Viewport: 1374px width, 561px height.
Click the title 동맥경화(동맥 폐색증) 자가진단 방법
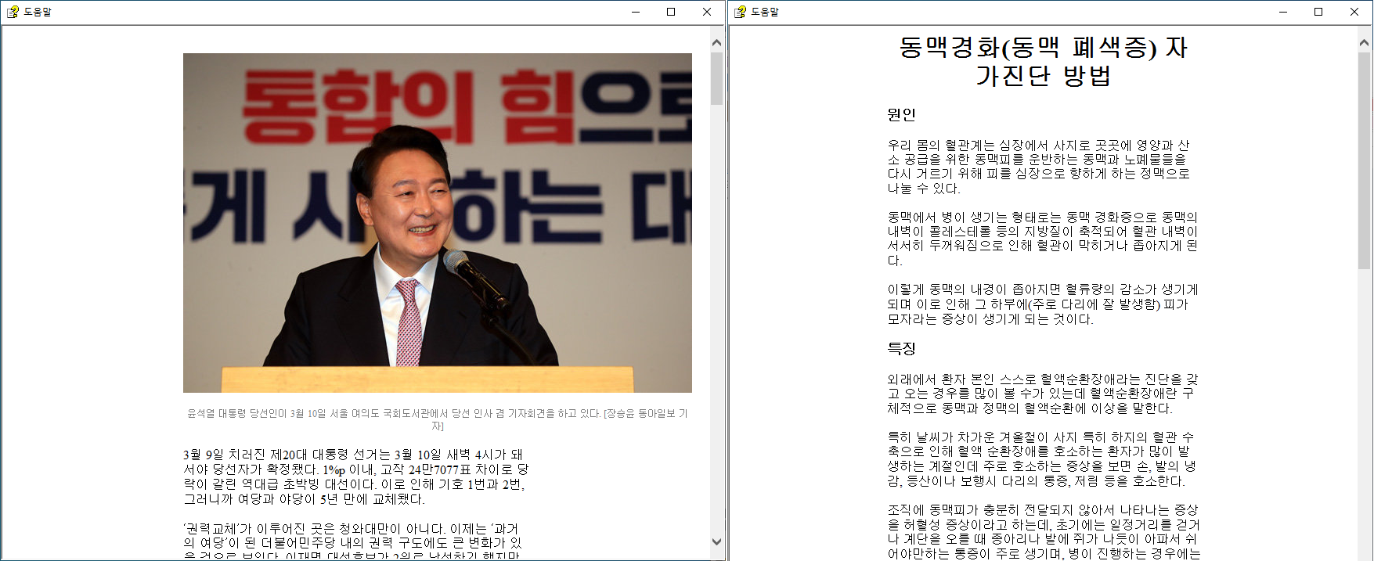coord(1043,61)
